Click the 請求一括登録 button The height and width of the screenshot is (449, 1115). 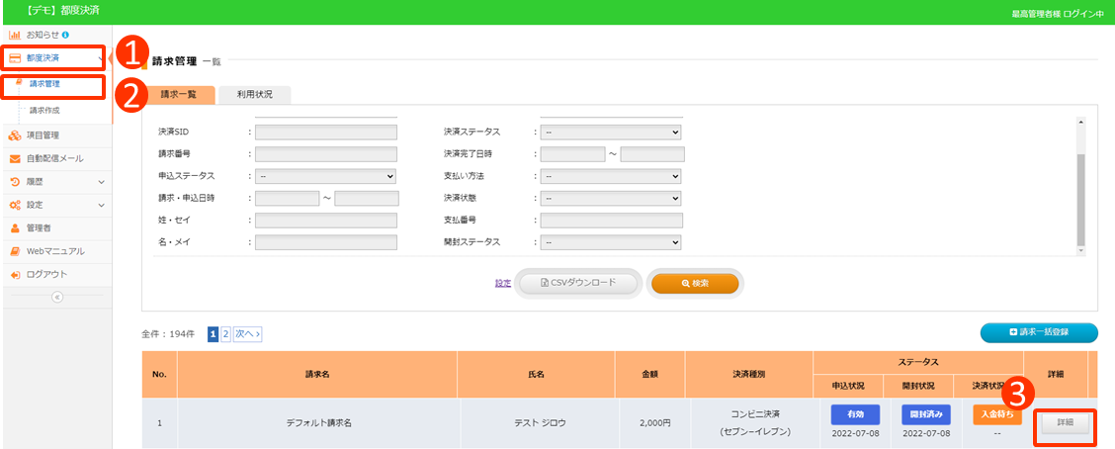click(1039, 333)
